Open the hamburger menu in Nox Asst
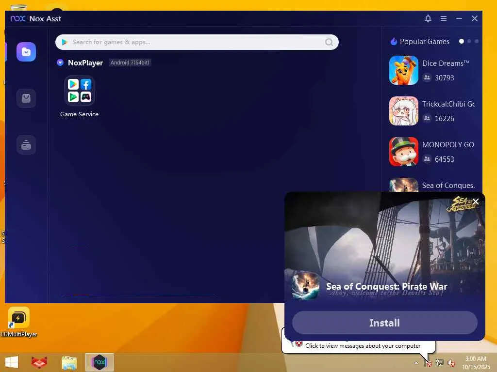This screenshot has width=497, height=372. coord(444,18)
